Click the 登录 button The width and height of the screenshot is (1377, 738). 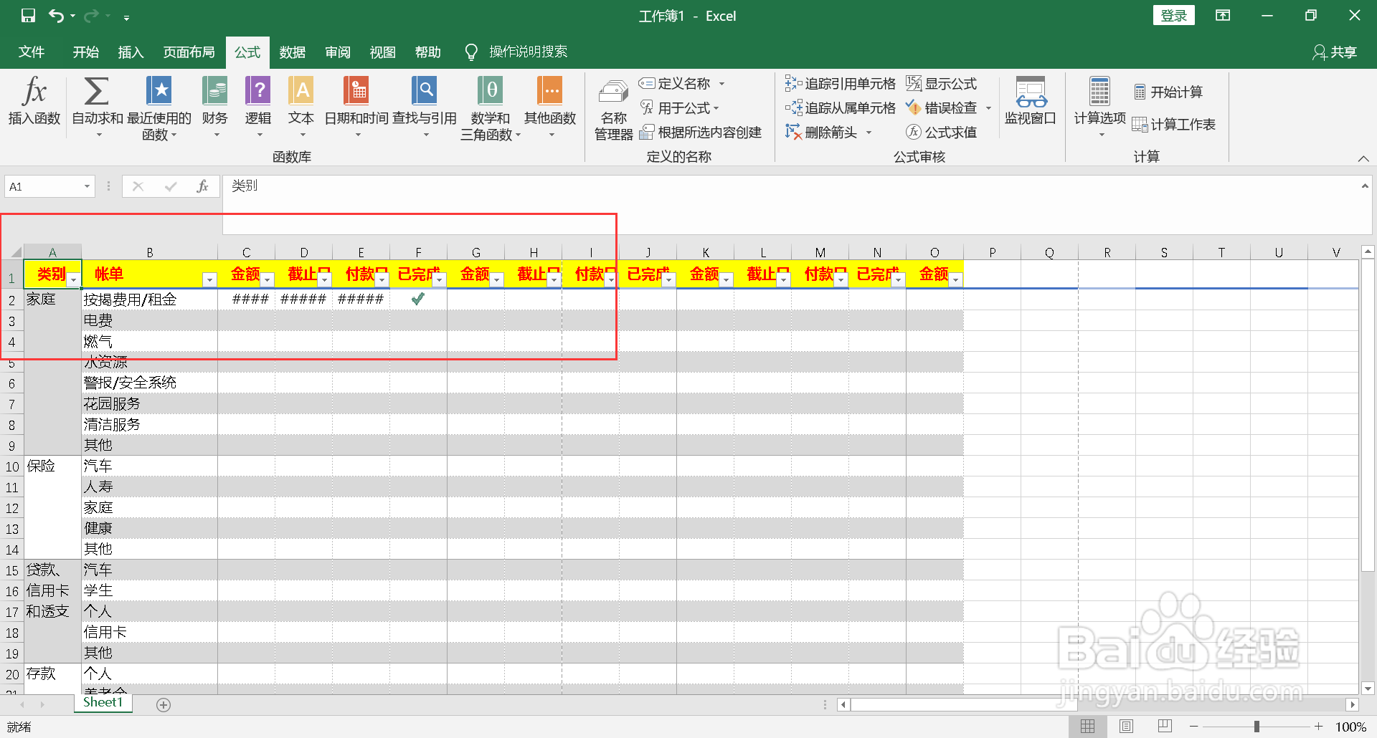[1174, 15]
